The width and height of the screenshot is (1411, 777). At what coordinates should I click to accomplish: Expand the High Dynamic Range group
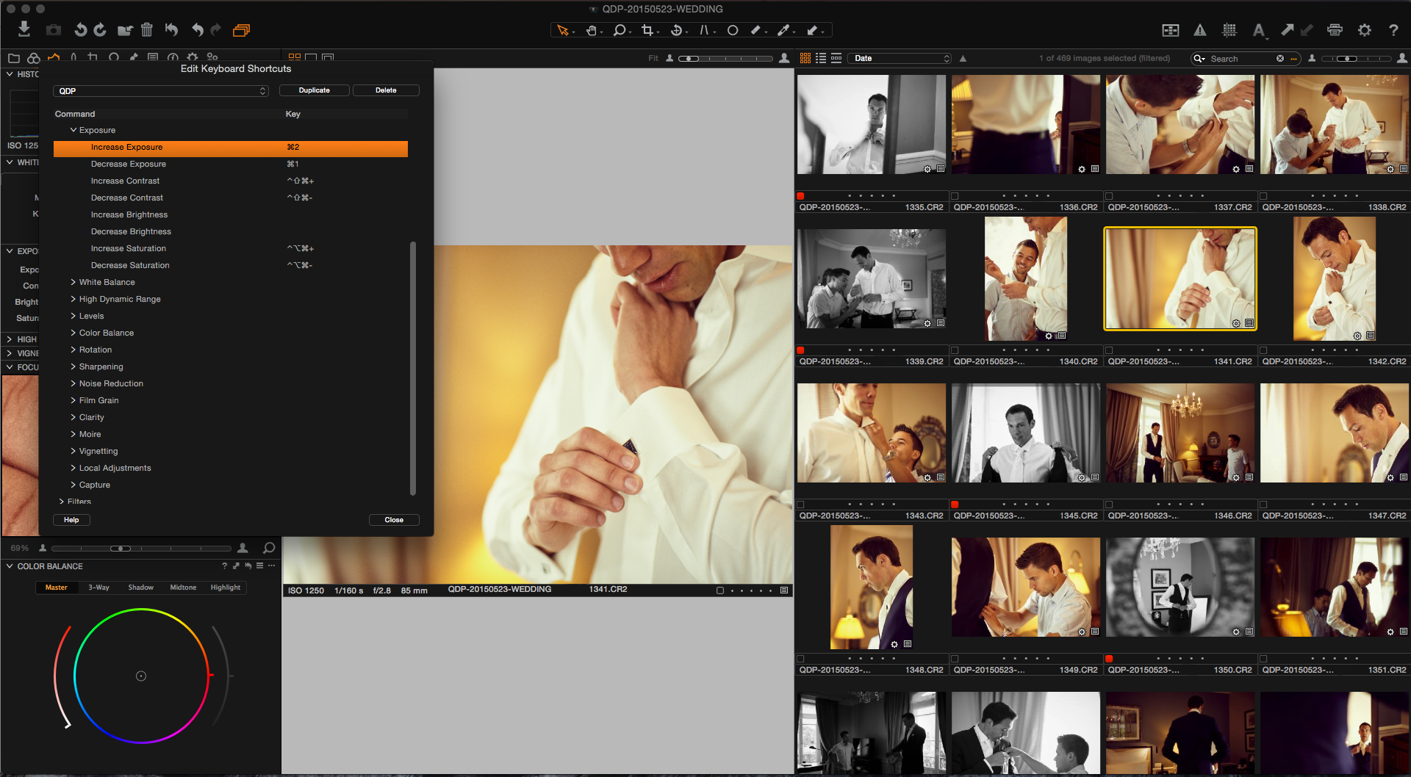73,299
